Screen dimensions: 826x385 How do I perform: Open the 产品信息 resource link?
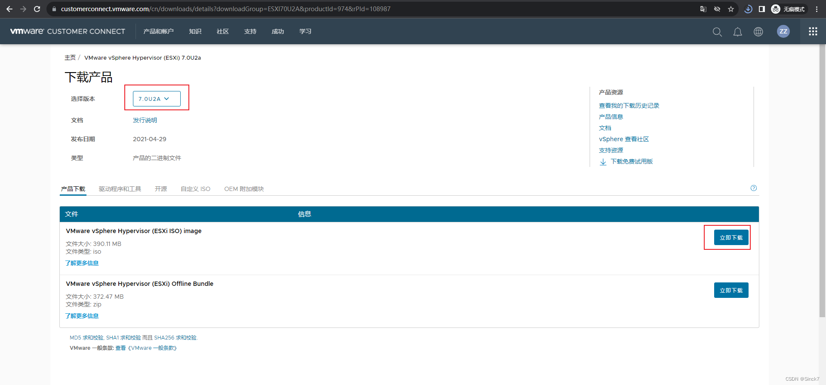(x=611, y=117)
